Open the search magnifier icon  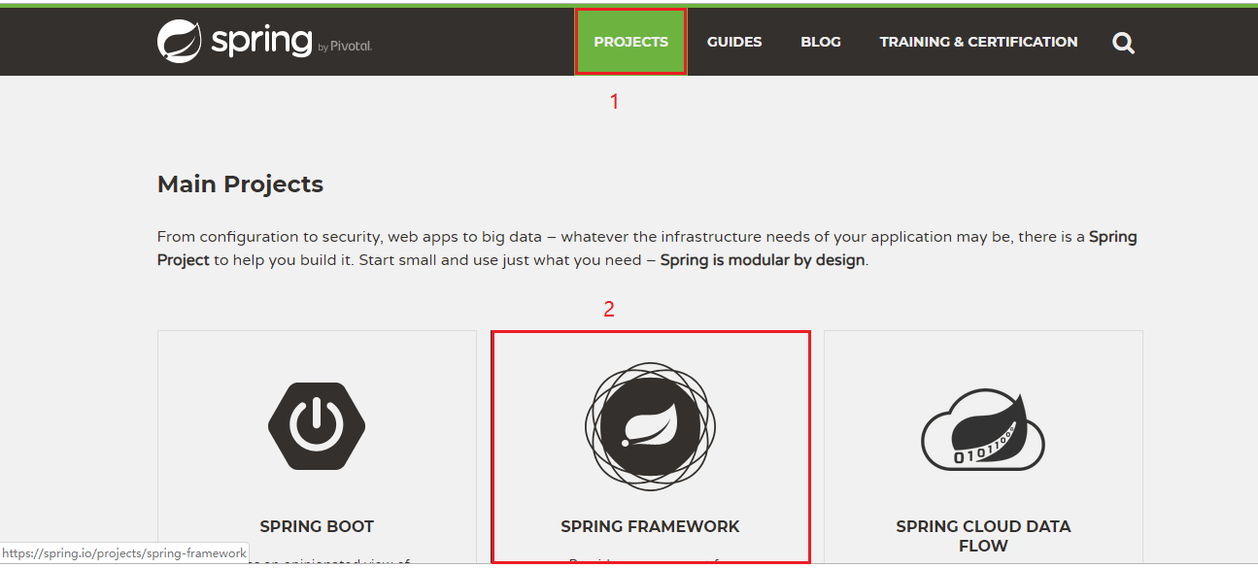point(1123,43)
